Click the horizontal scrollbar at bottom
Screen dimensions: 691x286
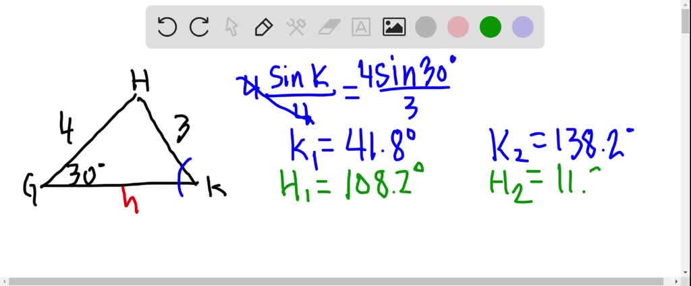(x=336, y=281)
